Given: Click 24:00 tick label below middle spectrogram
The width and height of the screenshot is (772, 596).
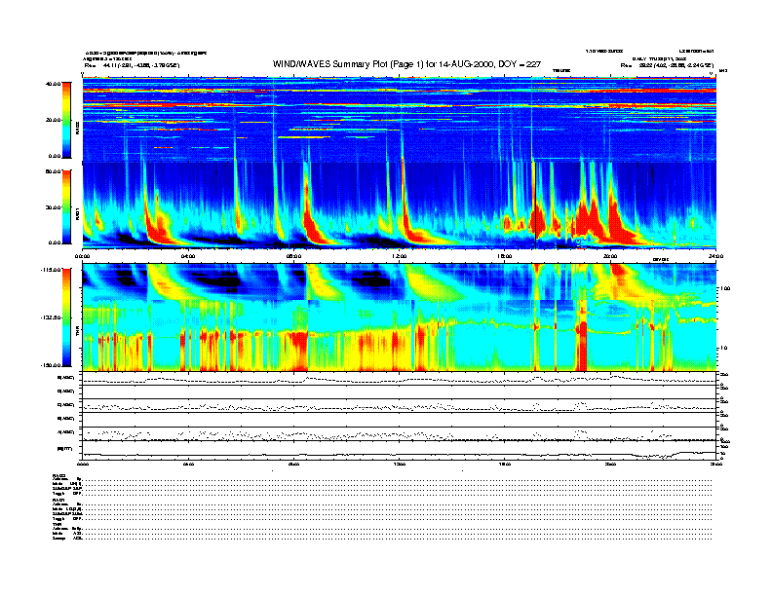Looking at the screenshot, I should point(715,255).
